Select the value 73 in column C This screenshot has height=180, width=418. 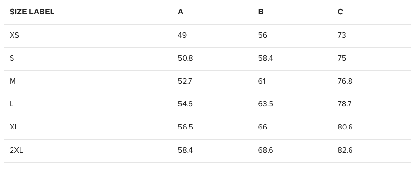pos(342,35)
